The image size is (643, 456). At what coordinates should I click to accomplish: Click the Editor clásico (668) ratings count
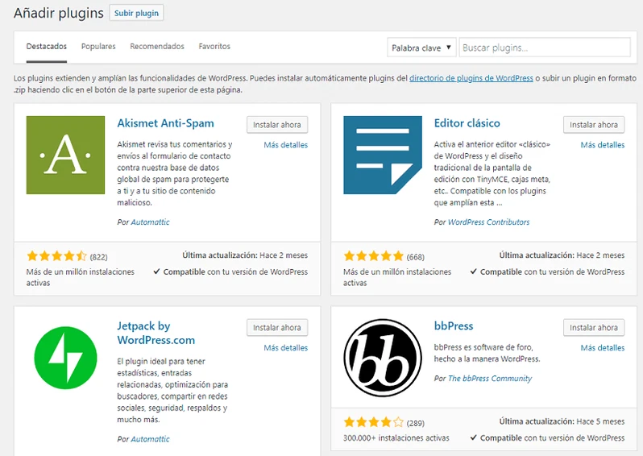pyautogui.click(x=416, y=257)
